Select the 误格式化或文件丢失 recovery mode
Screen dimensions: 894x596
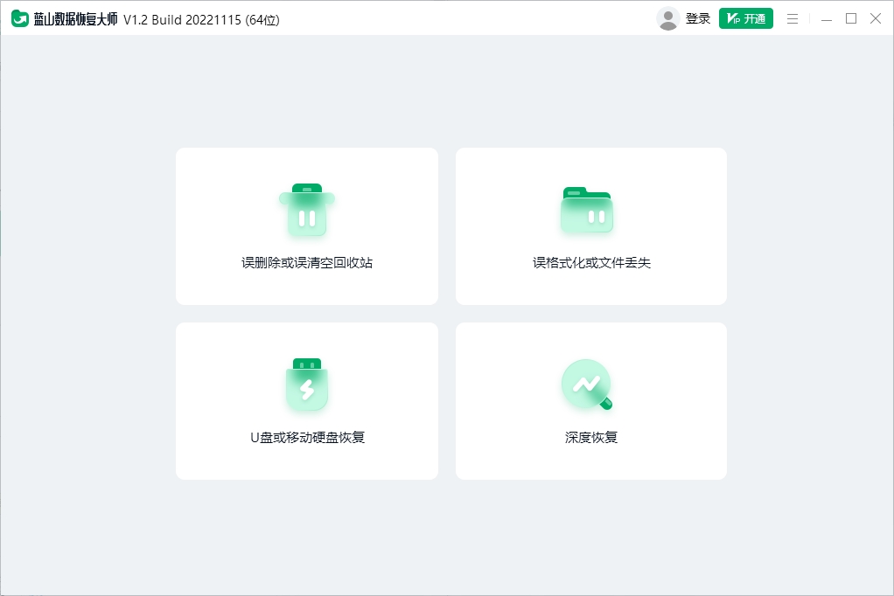click(590, 225)
